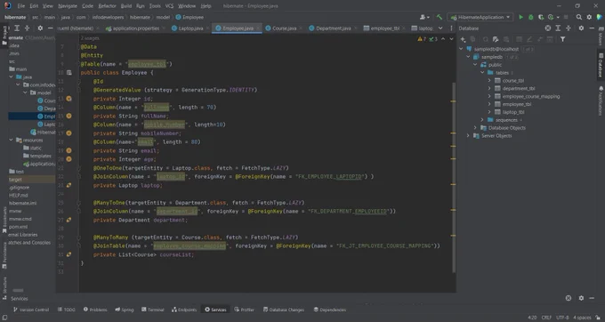Viewport: 605px width, 322px height.
Task: Click the Profiler run icon in toolbar
Action: click(552, 17)
